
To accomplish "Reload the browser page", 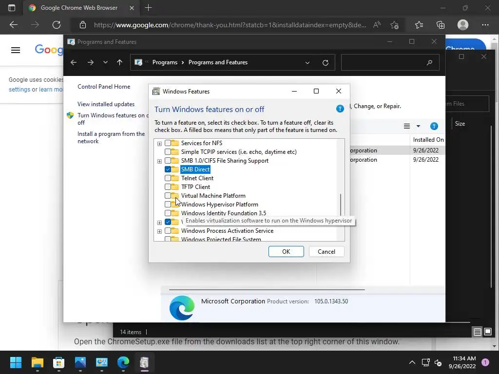I will 57,25.
